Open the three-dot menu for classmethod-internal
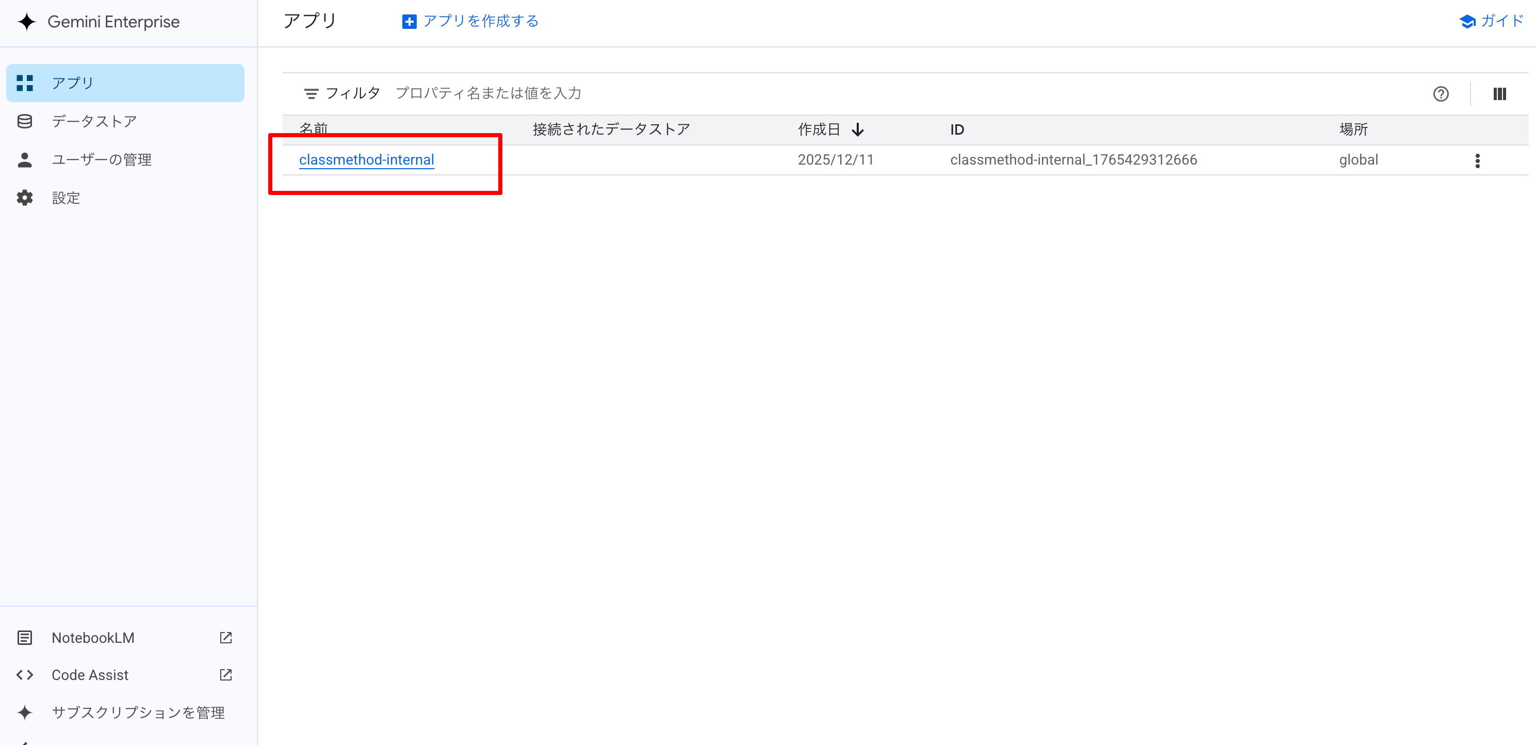The width and height of the screenshot is (1536, 745). 1477,160
